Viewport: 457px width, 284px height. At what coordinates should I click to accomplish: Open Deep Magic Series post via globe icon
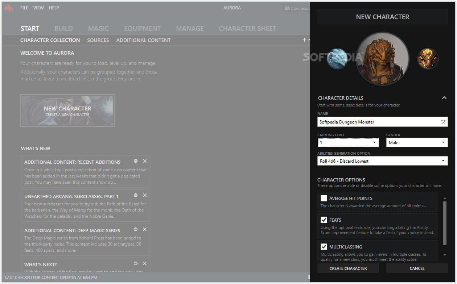point(136,230)
